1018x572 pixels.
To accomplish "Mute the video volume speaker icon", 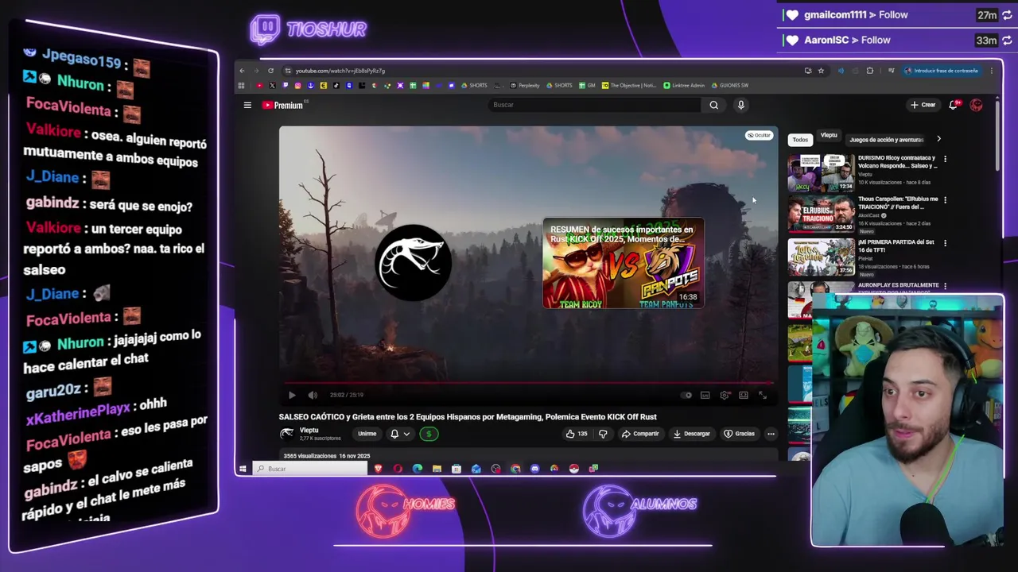I will coord(313,395).
